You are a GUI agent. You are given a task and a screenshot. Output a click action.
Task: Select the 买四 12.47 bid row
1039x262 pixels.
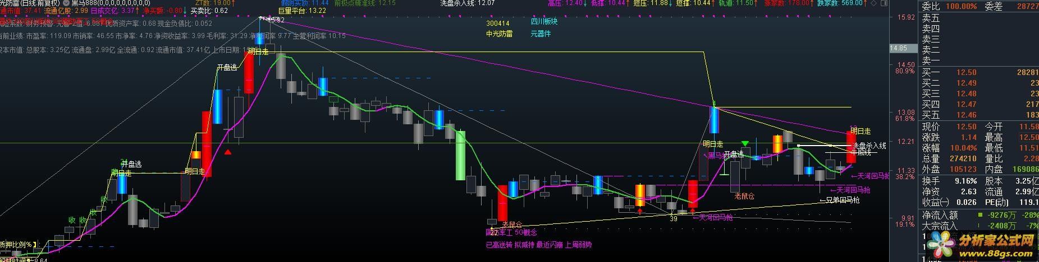pyautogui.click(x=980, y=104)
